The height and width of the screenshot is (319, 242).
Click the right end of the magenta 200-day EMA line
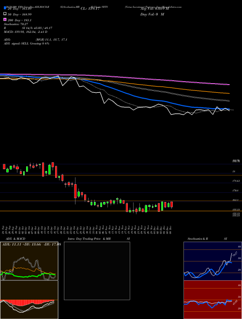[229, 84]
